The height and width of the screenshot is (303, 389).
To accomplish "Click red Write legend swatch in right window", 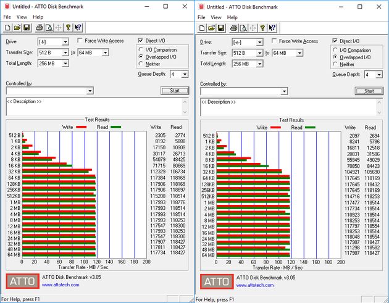I will pos(275,128).
